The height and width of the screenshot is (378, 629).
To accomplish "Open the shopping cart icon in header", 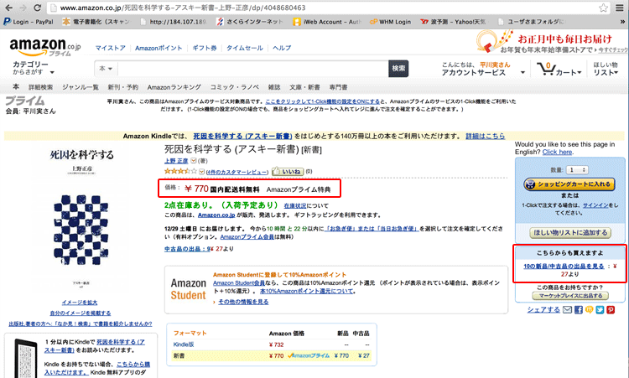I will [x=548, y=68].
